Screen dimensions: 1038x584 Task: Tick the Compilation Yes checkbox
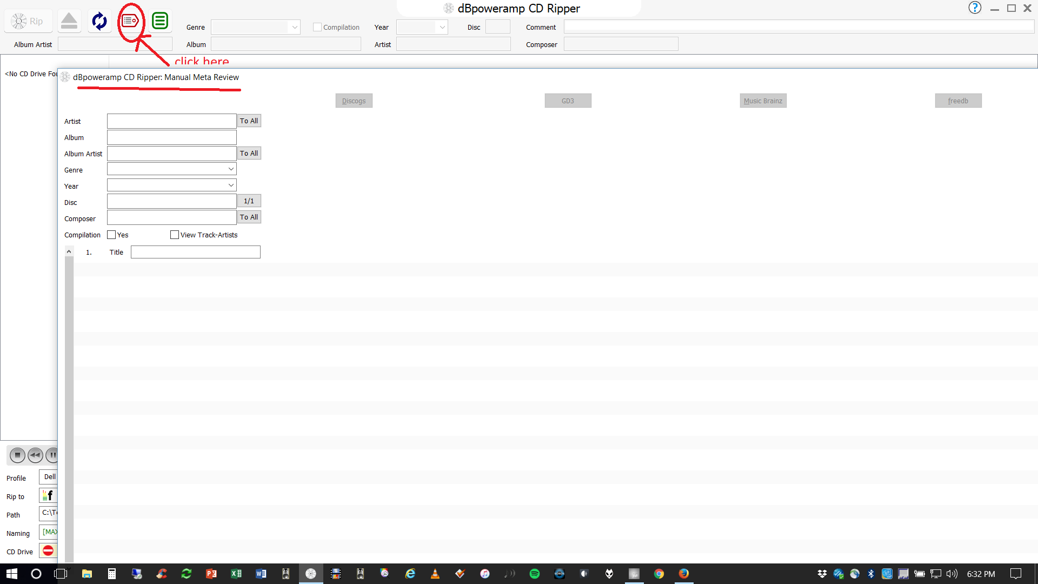[111, 235]
